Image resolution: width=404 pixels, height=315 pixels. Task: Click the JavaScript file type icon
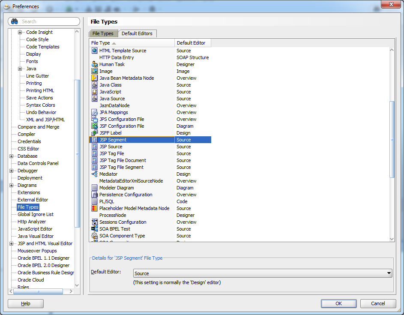point(94,92)
